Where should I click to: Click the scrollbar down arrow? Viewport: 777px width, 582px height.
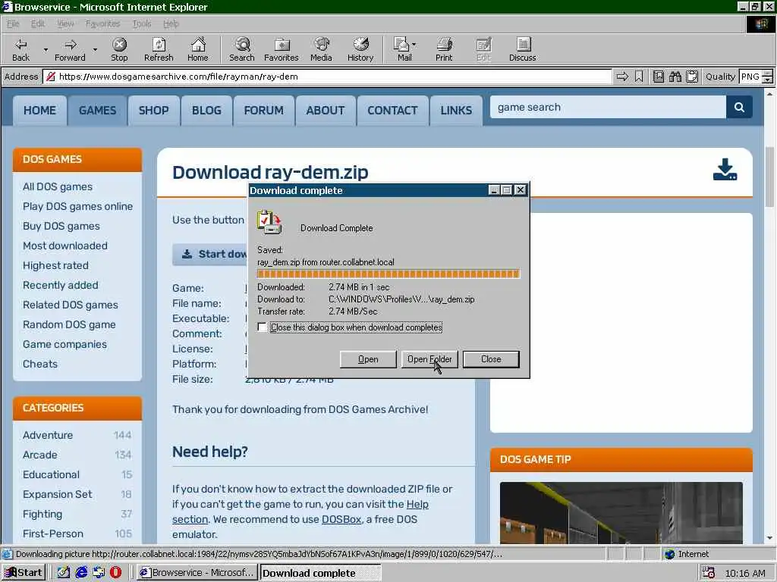click(x=769, y=537)
